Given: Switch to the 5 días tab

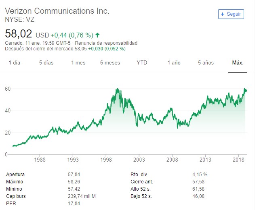Looking at the screenshot, I should 46,62.
